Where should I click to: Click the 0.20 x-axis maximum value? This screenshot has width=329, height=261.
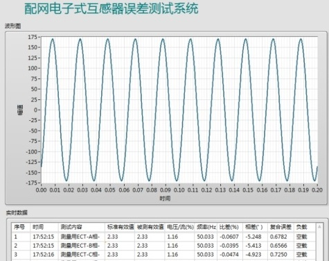click(x=317, y=190)
